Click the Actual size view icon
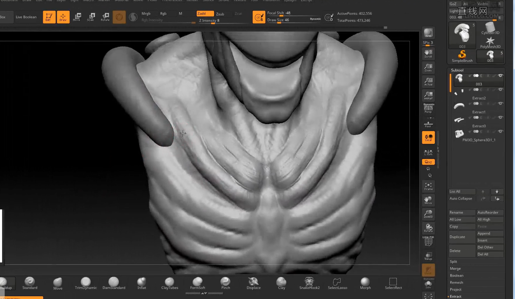This screenshot has height=299, width=515. tap(428, 81)
